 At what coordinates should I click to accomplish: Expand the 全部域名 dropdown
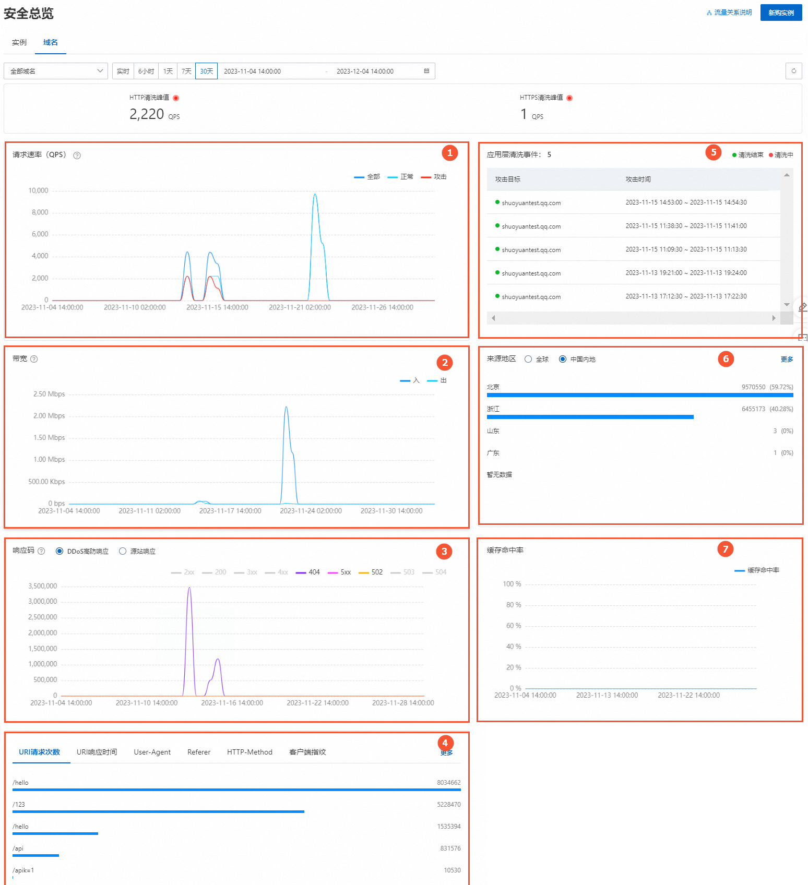[x=56, y=71]
